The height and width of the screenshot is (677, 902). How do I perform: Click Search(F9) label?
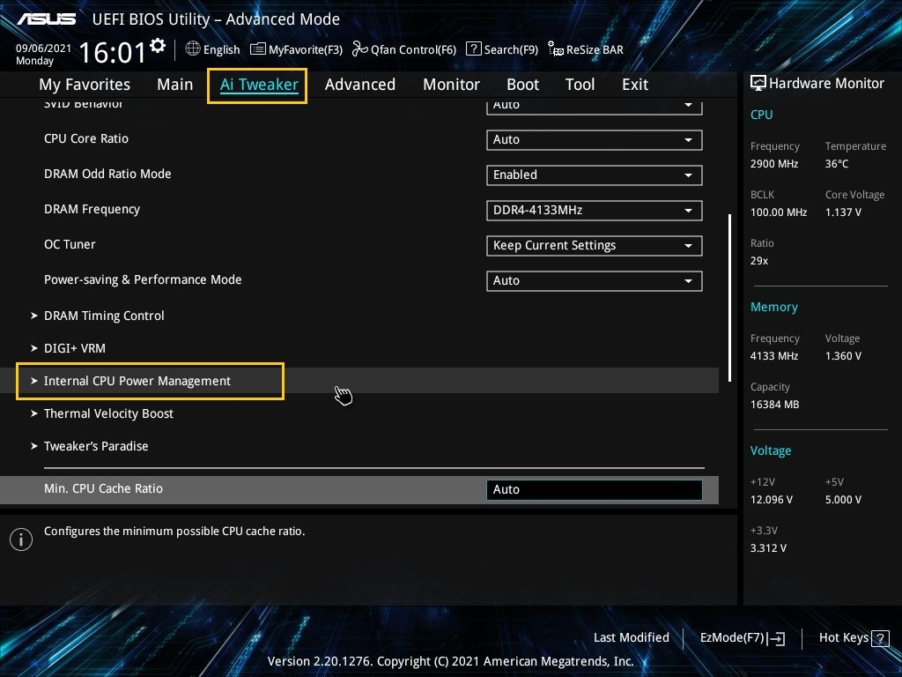(511, 50)
